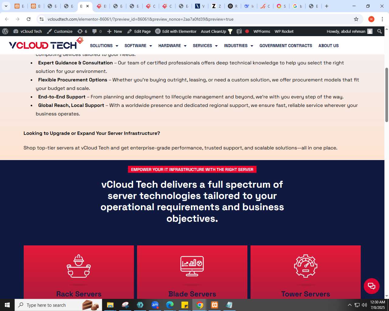The height and width of the screenshot is (311, 389).
Task: Open the ABOUT US page
Action: 329,46
